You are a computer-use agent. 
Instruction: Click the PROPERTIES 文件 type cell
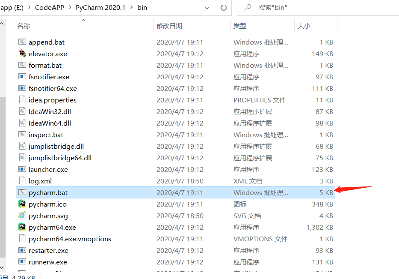click(260, 100)
